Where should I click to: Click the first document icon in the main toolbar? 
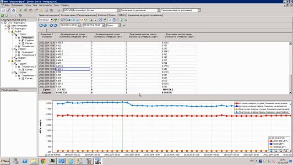click(x=3, y=10)
